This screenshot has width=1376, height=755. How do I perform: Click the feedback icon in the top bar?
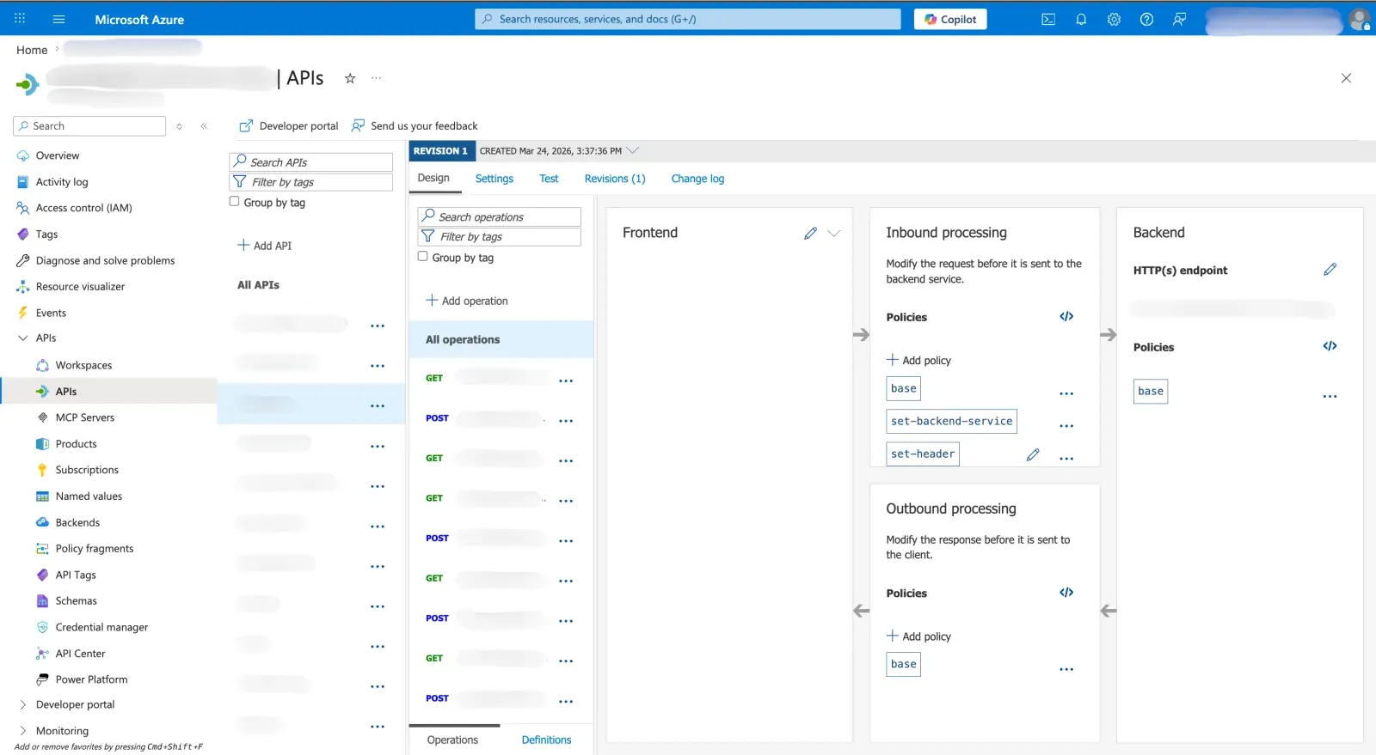coord(1179,19)
